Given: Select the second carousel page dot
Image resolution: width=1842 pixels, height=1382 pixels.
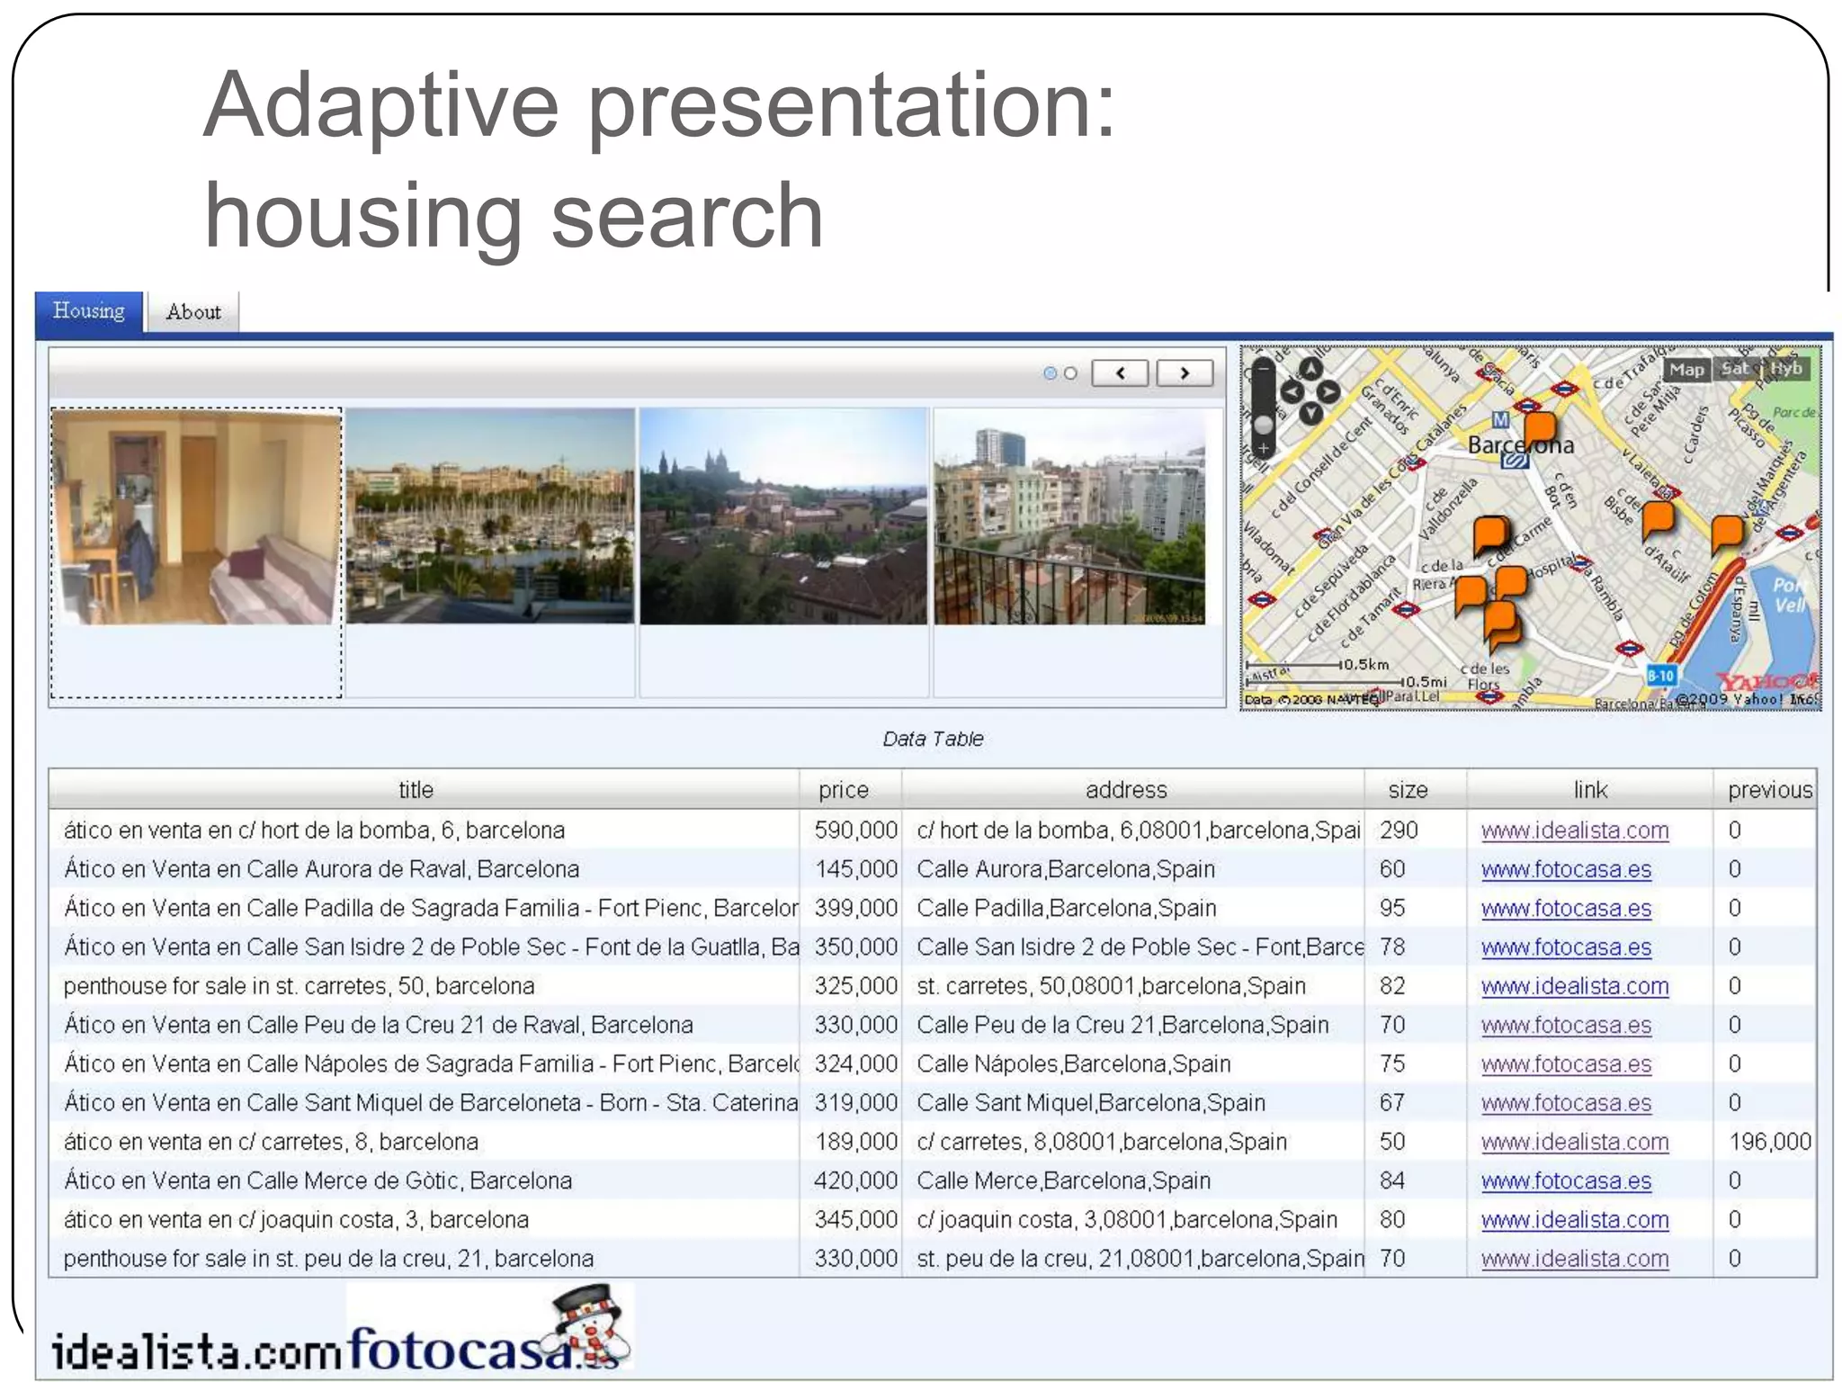Looking at the screenshot, I should [1070, 373].
